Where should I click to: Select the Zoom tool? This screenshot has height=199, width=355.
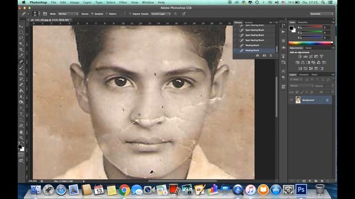click(21, 138)
